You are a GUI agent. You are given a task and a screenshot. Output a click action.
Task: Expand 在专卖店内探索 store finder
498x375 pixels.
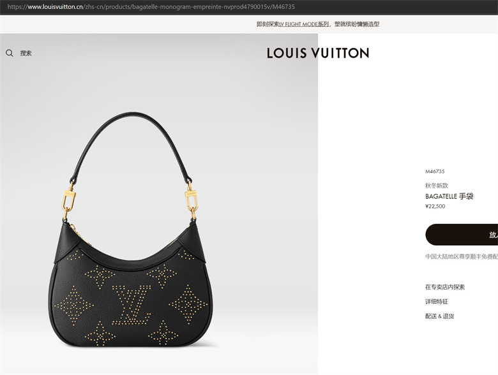(444, 287)
